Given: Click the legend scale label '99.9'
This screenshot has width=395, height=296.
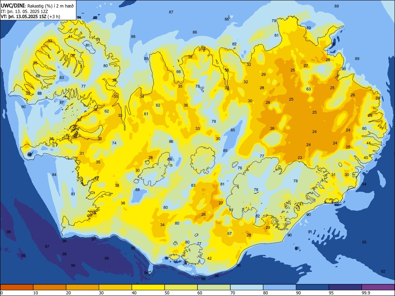Looking at the screenshot, I should pyautogui.click(x=366, y=293).
